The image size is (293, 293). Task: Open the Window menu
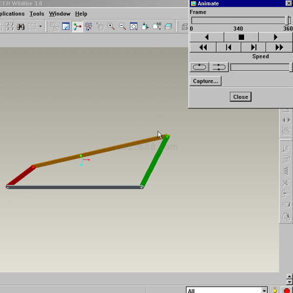(x=60, y=14)
